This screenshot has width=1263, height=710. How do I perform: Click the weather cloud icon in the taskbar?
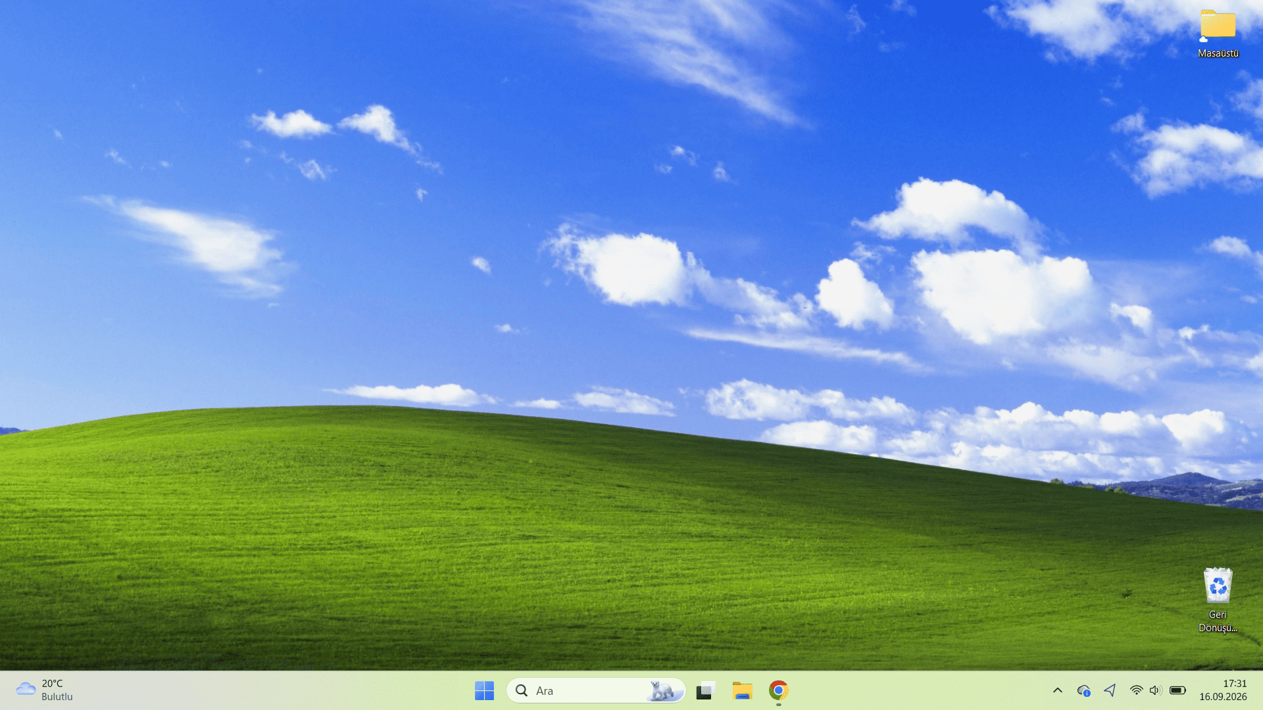click(x=26, y=689)
